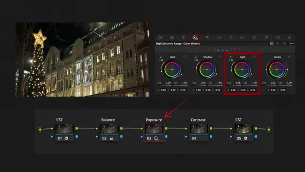Click the Exposure node label
305x172 pixels.
154,120
